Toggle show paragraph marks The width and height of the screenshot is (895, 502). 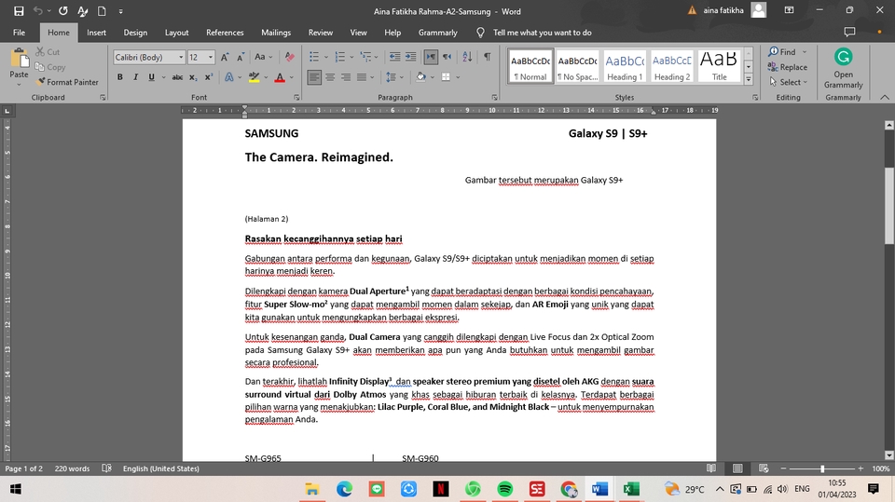[x=488, y=57]
